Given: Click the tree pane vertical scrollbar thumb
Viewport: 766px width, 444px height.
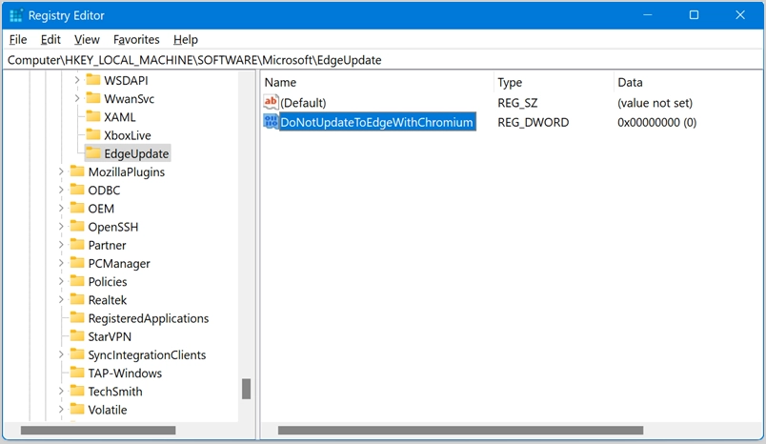Looking at the screenshot, I should [x=247, y=390].
